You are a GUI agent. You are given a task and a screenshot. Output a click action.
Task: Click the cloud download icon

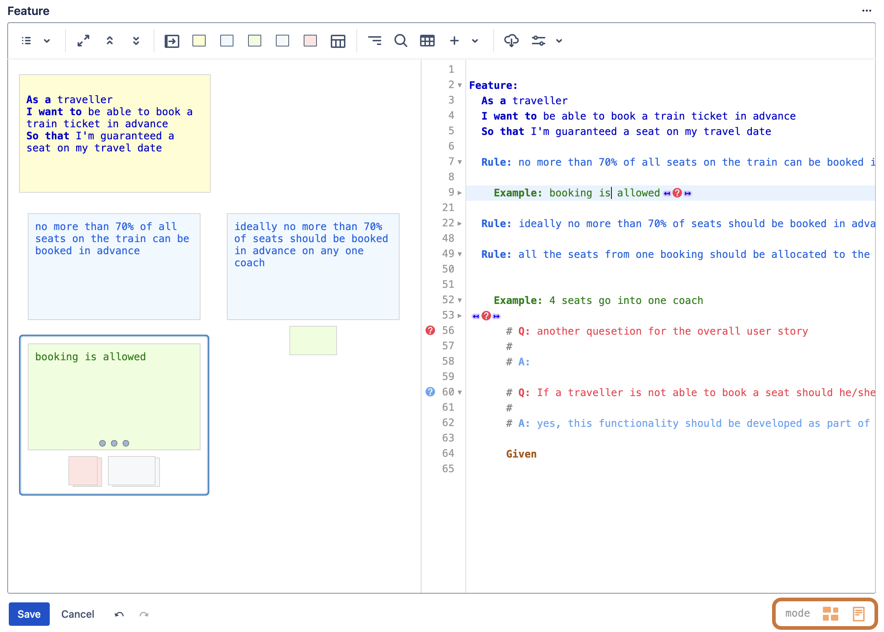click(x=511, y=41)
